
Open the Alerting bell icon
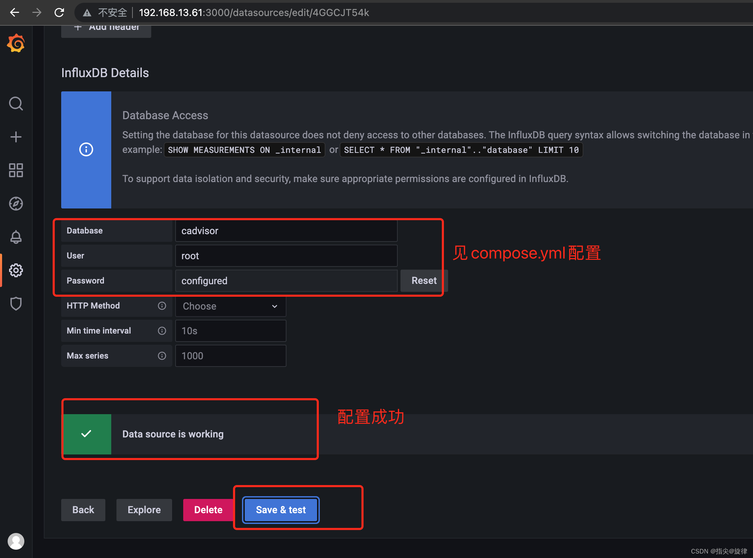tap(16, 237)
